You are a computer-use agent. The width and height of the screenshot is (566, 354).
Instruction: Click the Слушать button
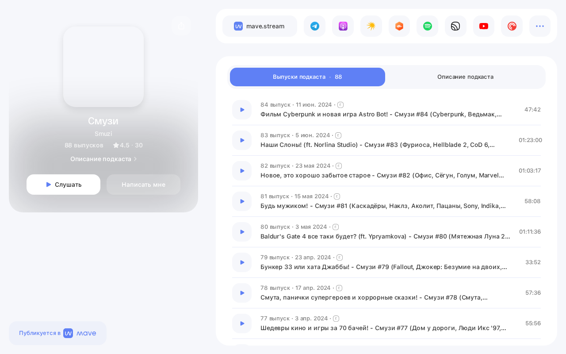tap(63, 185)
